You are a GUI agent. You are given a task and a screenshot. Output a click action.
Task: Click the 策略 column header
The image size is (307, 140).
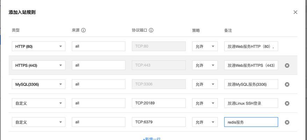coord(196,30)
